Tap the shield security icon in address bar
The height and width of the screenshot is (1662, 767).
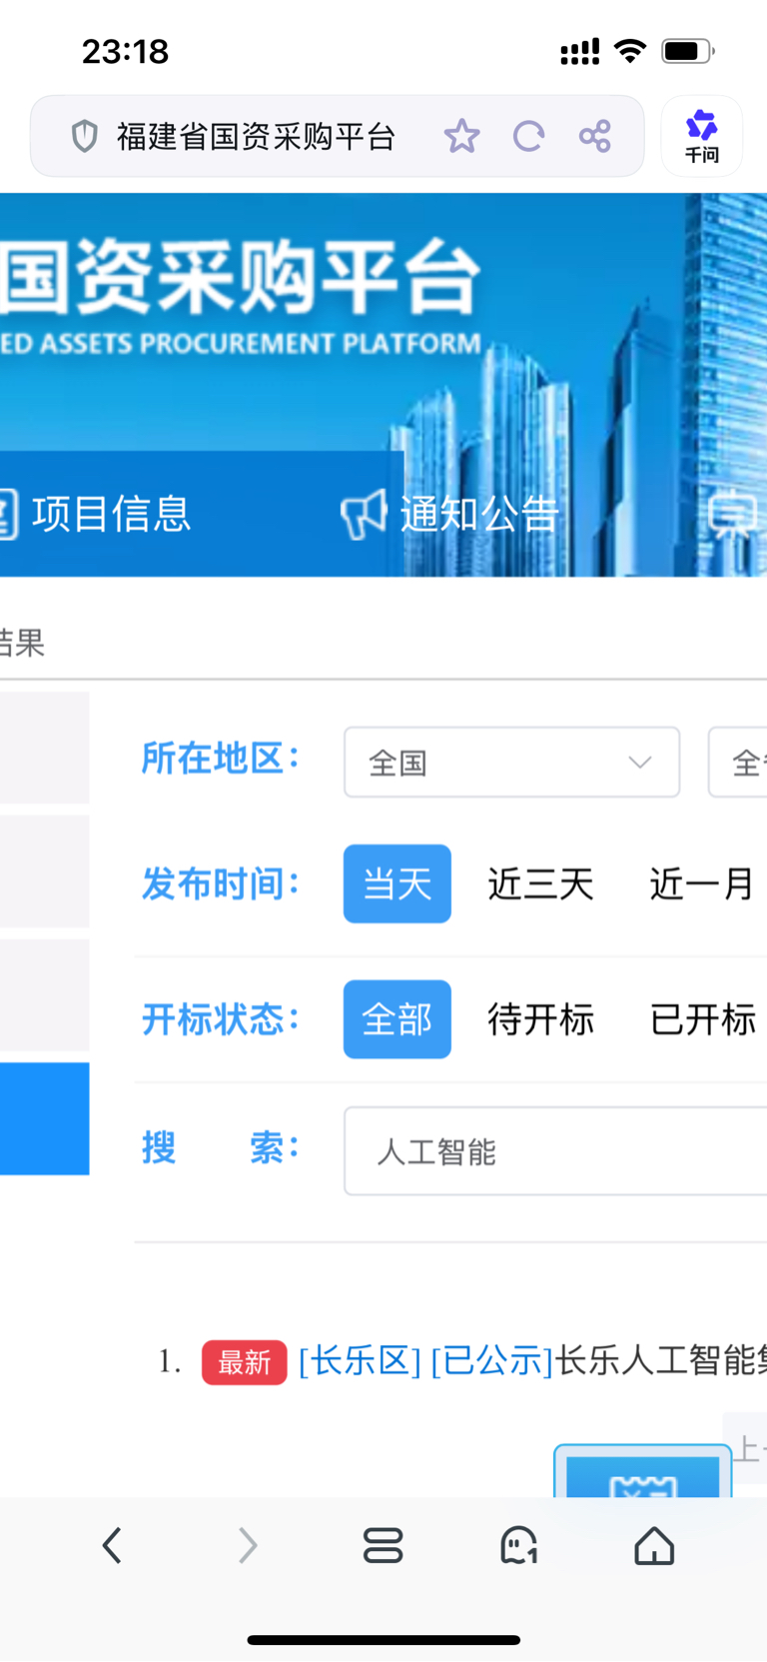pos(85,136)
